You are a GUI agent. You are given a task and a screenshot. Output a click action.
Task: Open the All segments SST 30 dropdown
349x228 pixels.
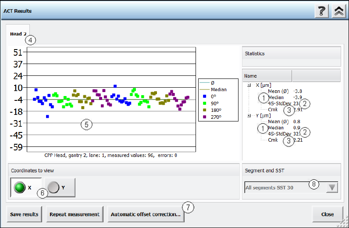[x=332, y=188]
